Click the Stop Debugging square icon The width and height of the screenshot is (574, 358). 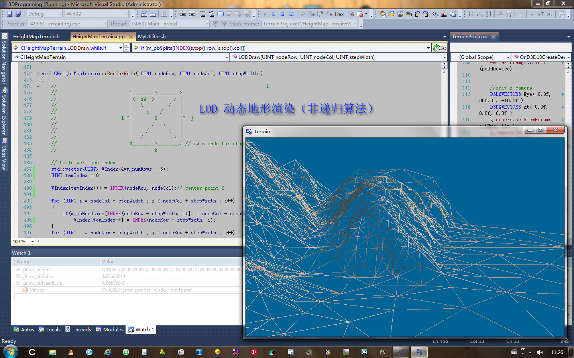[282, 14]
